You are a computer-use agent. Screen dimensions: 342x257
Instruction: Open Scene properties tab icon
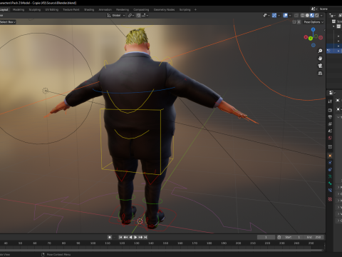(x=330, y=131)
